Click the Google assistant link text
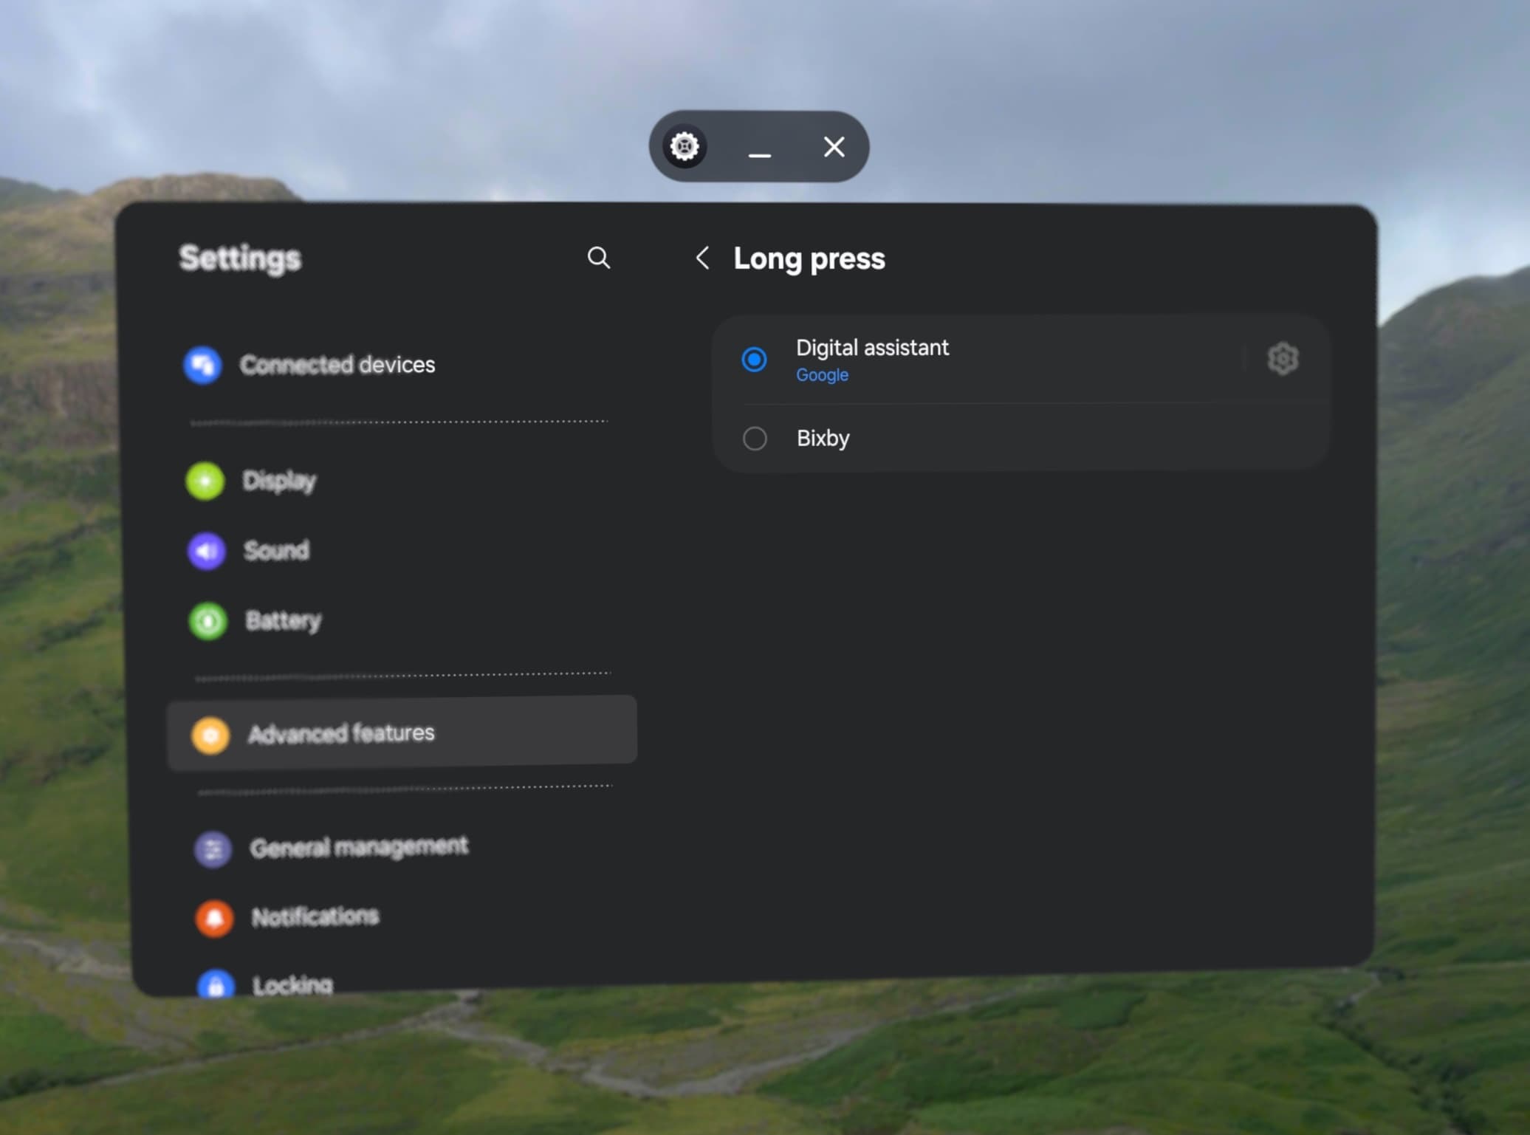 tap(822, 375)
